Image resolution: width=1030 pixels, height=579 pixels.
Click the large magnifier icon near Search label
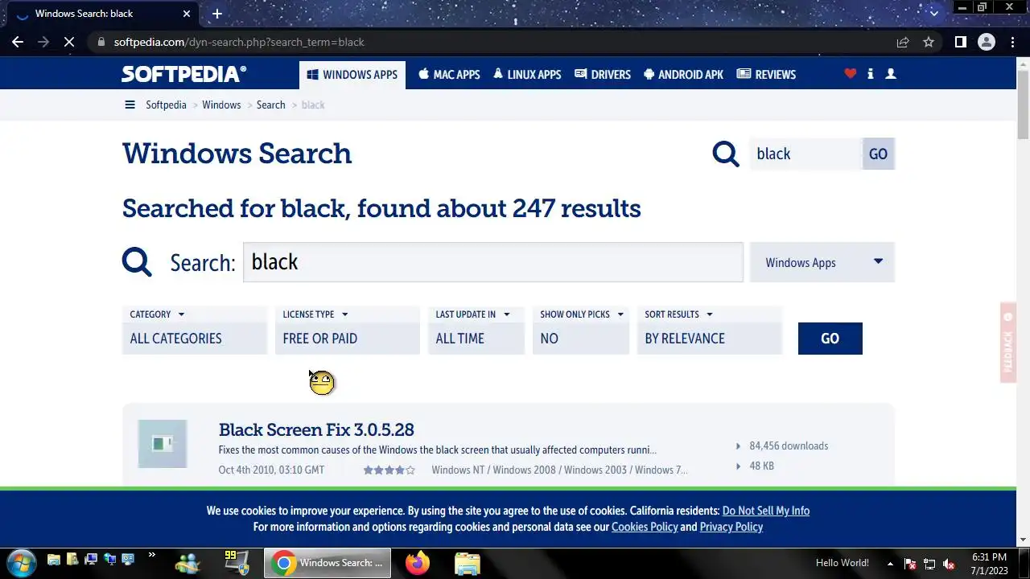click(137, 262)
